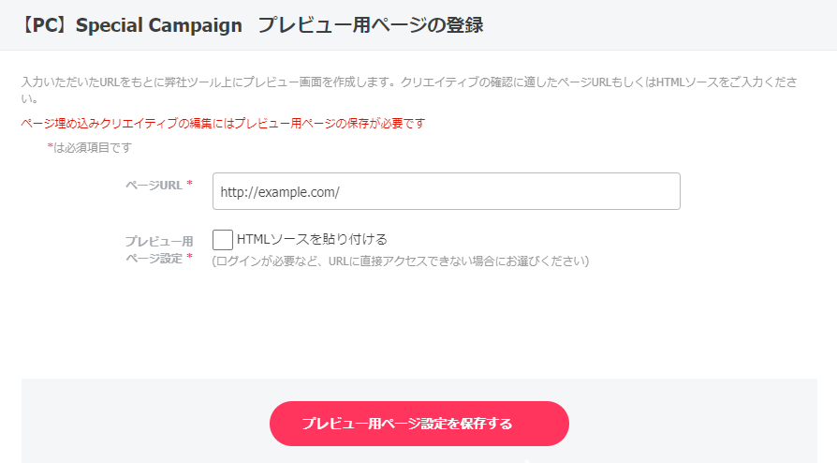Click the gray footer bar right of save button
Viewport: 837px width, 463px height.
pyautogui.click(x=693, y=422)
